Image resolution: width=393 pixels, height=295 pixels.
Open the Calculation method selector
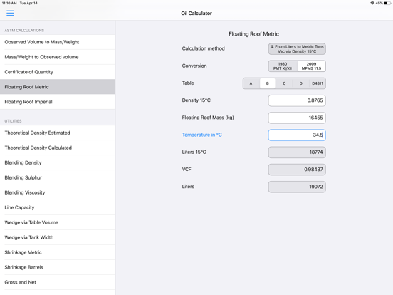tap(297, 49)
